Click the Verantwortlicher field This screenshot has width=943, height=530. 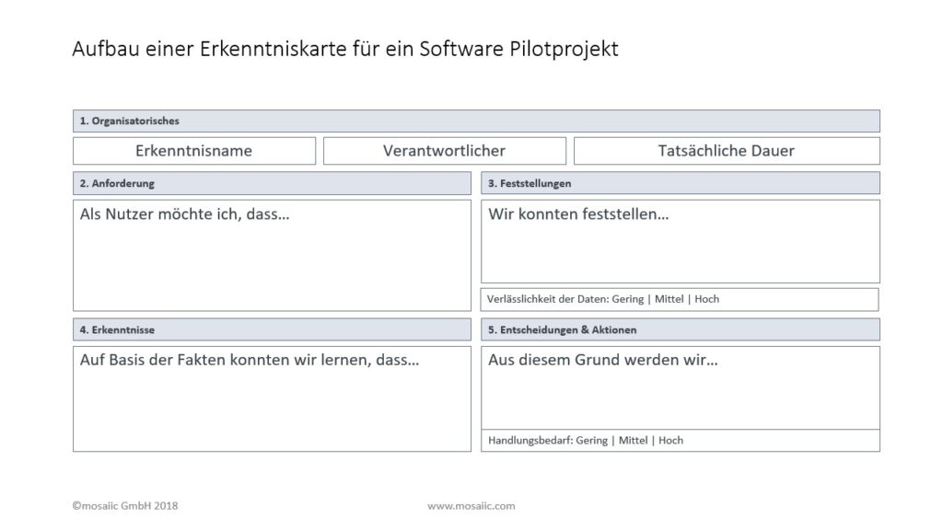pyautogui.click(x=444, y=150)
